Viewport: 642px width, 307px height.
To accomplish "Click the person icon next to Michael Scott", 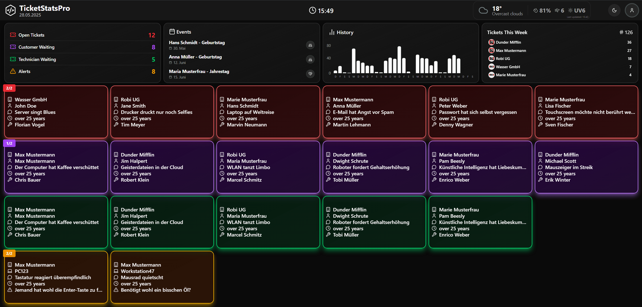I will point(540,161).
